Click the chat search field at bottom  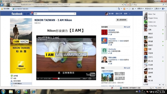click(151, 85)
